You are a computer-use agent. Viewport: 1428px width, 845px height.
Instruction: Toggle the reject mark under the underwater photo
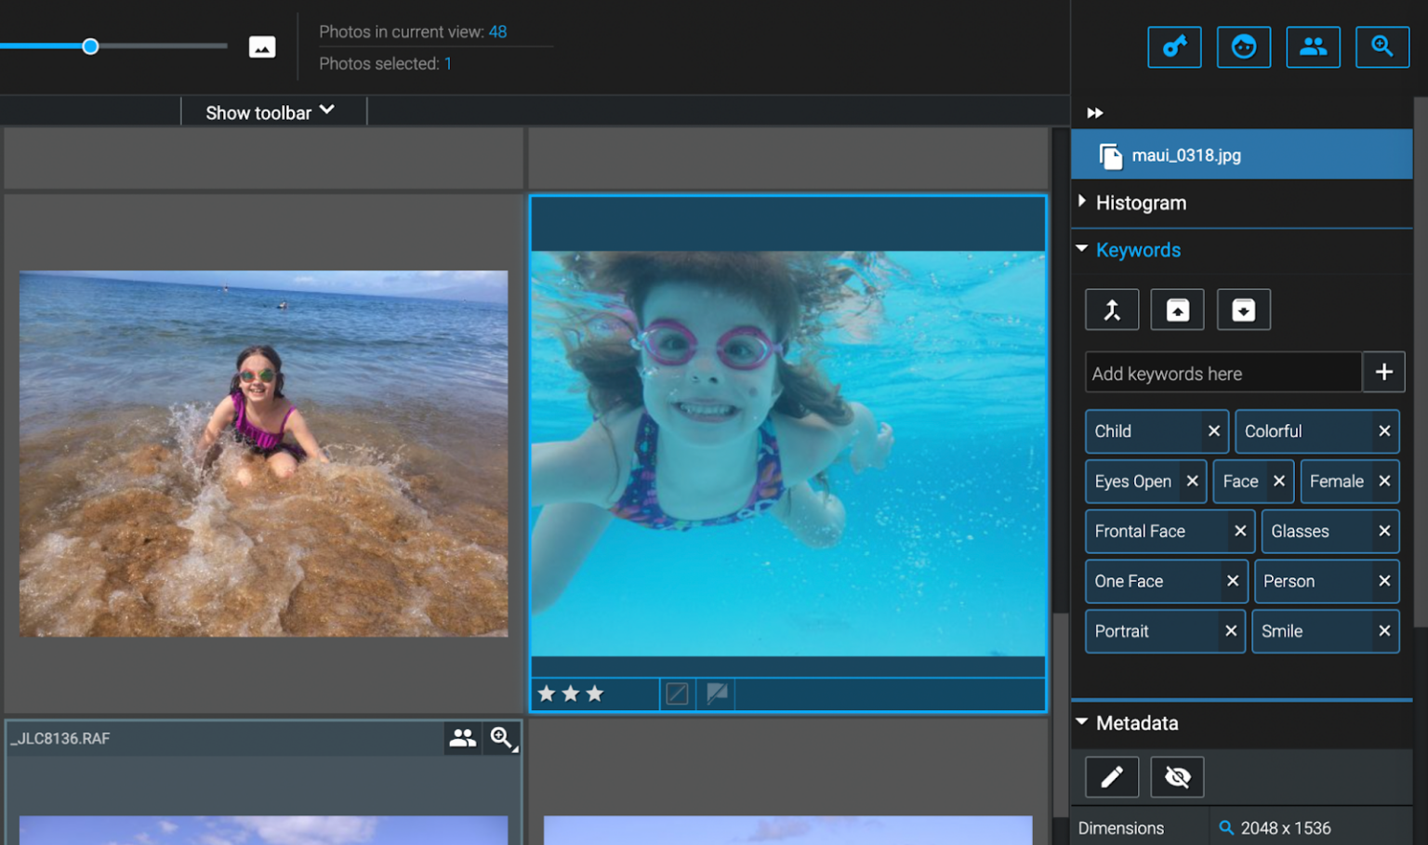click(677, 693)
